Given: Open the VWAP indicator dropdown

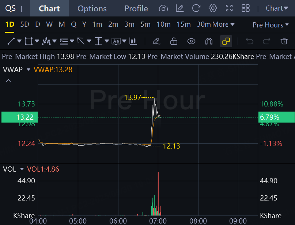Looking at the screenshot, I should [x=28, y=69].
